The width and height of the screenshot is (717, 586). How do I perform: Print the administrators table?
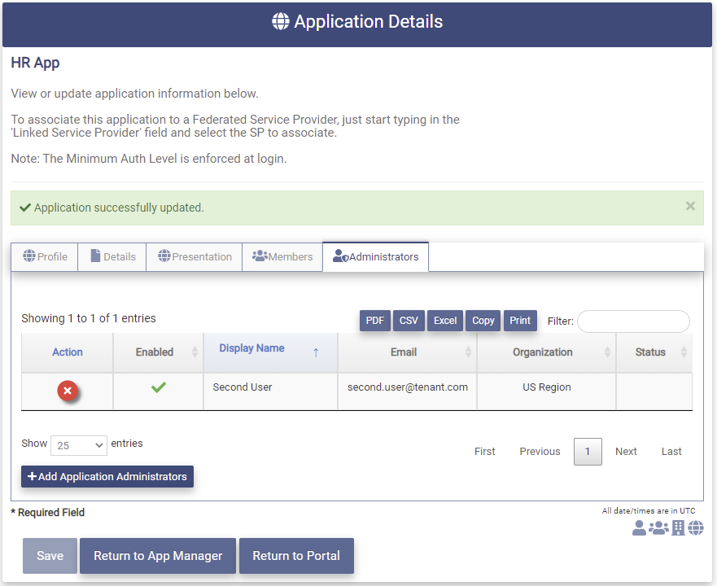[x=520, y=321]
